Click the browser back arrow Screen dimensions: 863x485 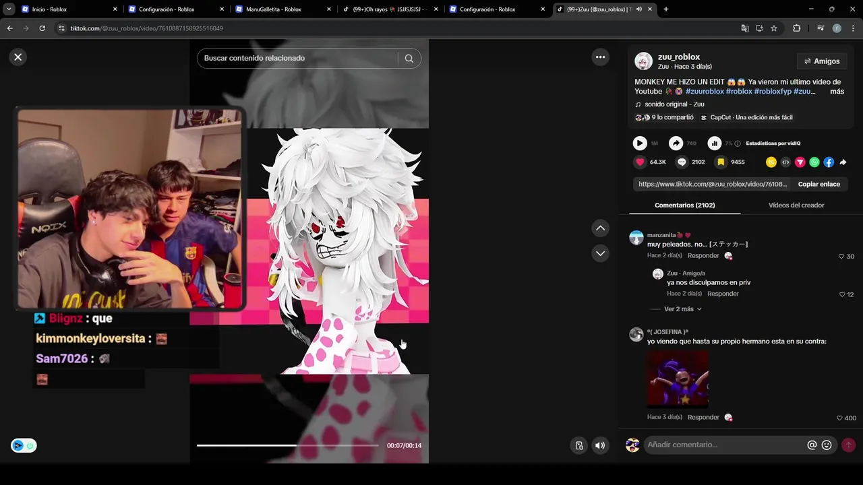9,28
